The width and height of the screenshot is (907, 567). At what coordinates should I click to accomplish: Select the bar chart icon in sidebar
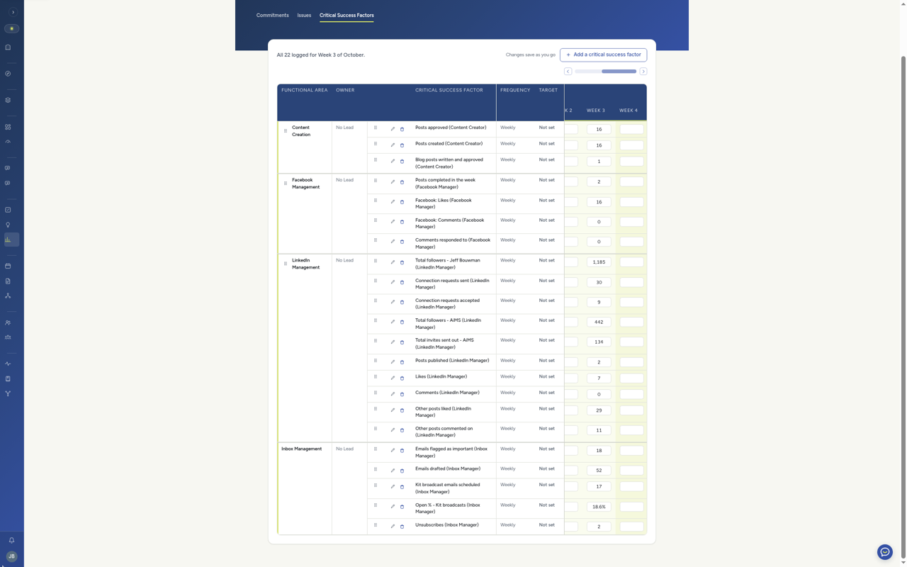click(8, 240)
